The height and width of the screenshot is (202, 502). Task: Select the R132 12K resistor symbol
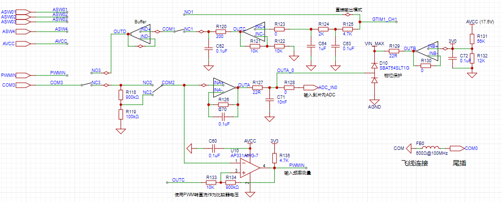[x=471, y=58]
